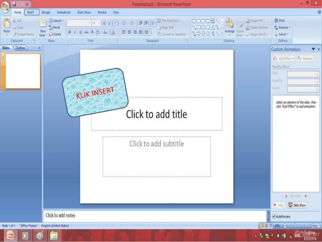
Task: Click the Grow Font icon
Action: (x=104, y=23)
